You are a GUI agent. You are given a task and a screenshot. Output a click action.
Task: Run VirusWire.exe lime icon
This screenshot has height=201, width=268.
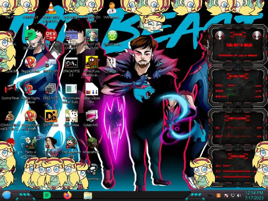coord(112,38)
